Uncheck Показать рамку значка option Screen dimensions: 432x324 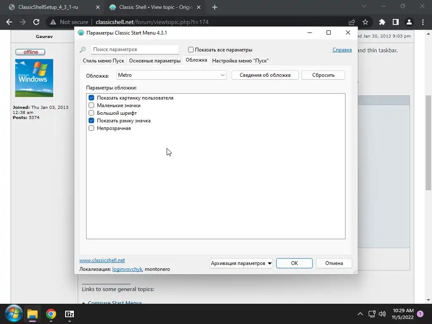(91, 120)
